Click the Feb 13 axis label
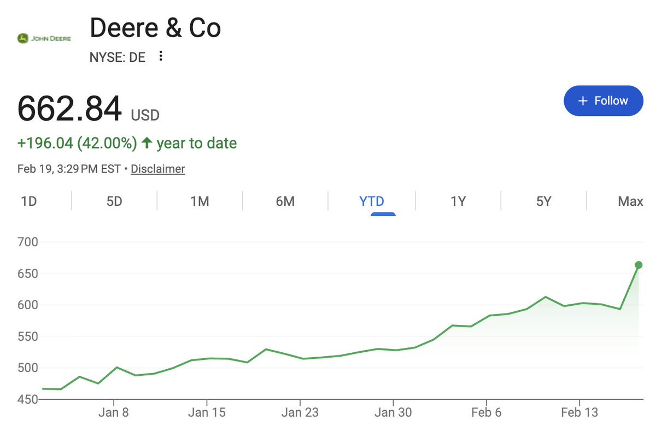This screenshot has height=432, width=656. [580, 413]
